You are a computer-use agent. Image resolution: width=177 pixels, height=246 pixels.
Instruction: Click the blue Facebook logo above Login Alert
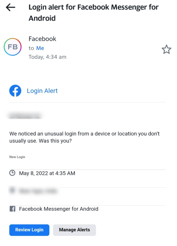pos(15,90)
